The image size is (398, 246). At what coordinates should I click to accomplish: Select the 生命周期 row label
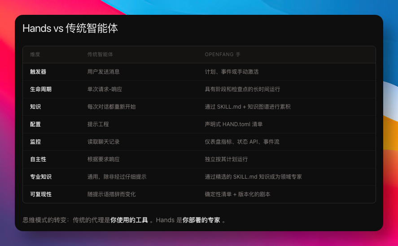click(41, 89)
